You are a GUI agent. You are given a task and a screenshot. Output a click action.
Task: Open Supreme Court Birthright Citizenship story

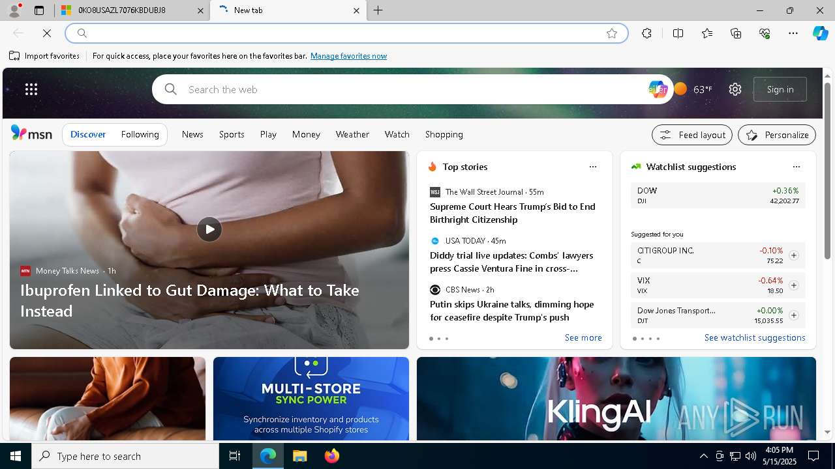pos(513,213)
